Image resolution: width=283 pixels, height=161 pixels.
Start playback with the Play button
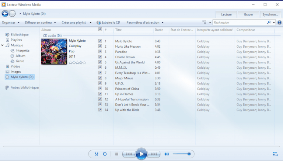[141, 154]
